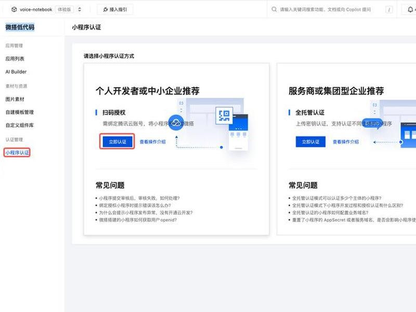Click the voice-notebook cube icon
Screen dimensions: 416x312
pyautogui.click(x=14, y=9)
